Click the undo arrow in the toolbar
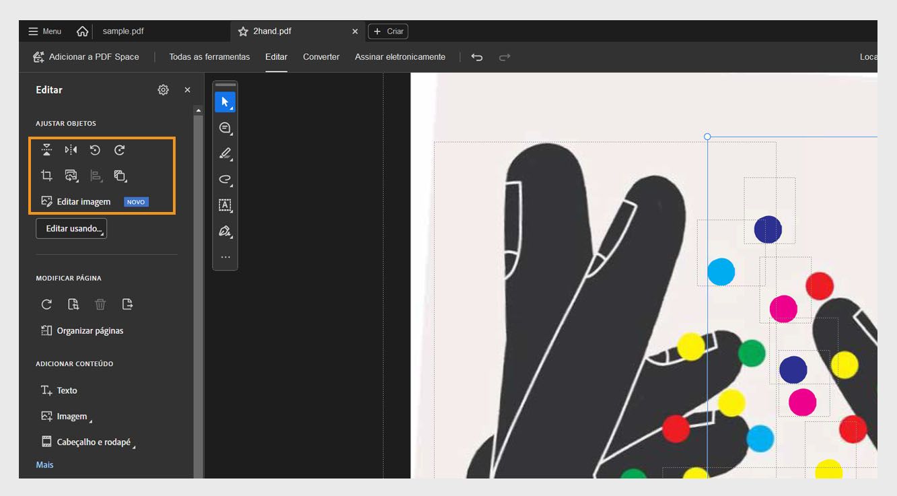This screenshot has width=897, height=496. pyautogui.click(x=477, y=57)
